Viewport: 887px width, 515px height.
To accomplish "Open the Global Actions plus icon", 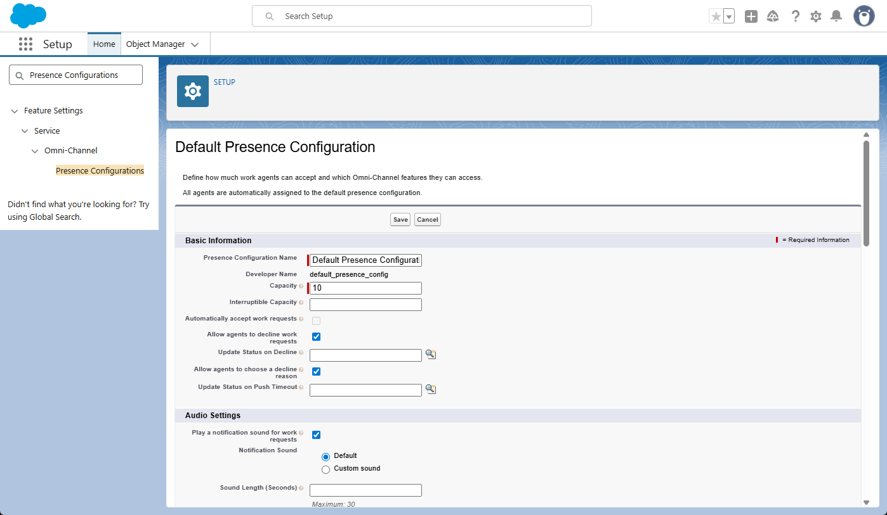I will point(751,16).
